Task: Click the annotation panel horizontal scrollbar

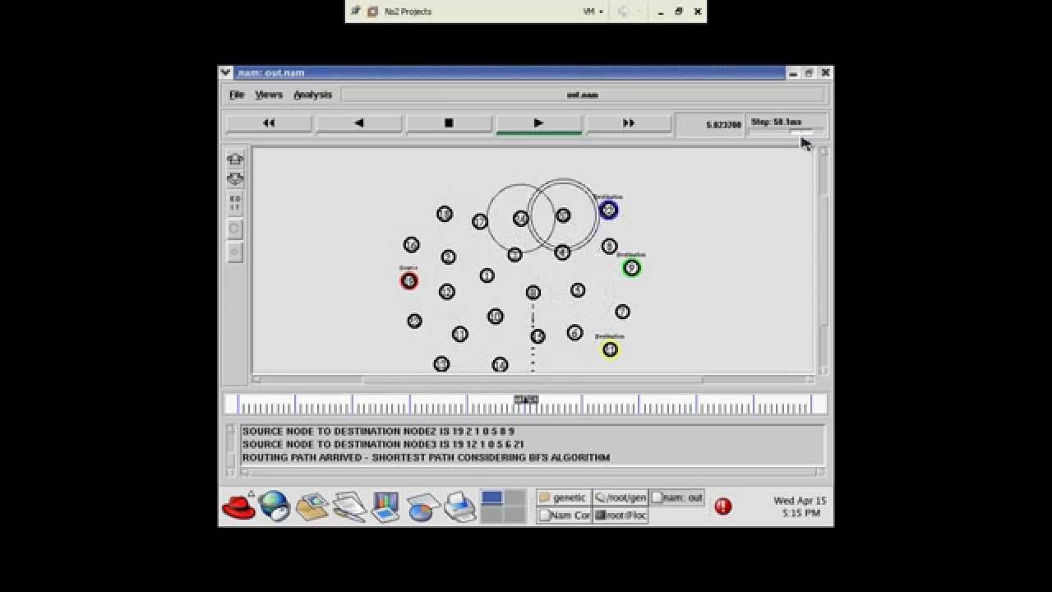Action: tap(531, 472)
